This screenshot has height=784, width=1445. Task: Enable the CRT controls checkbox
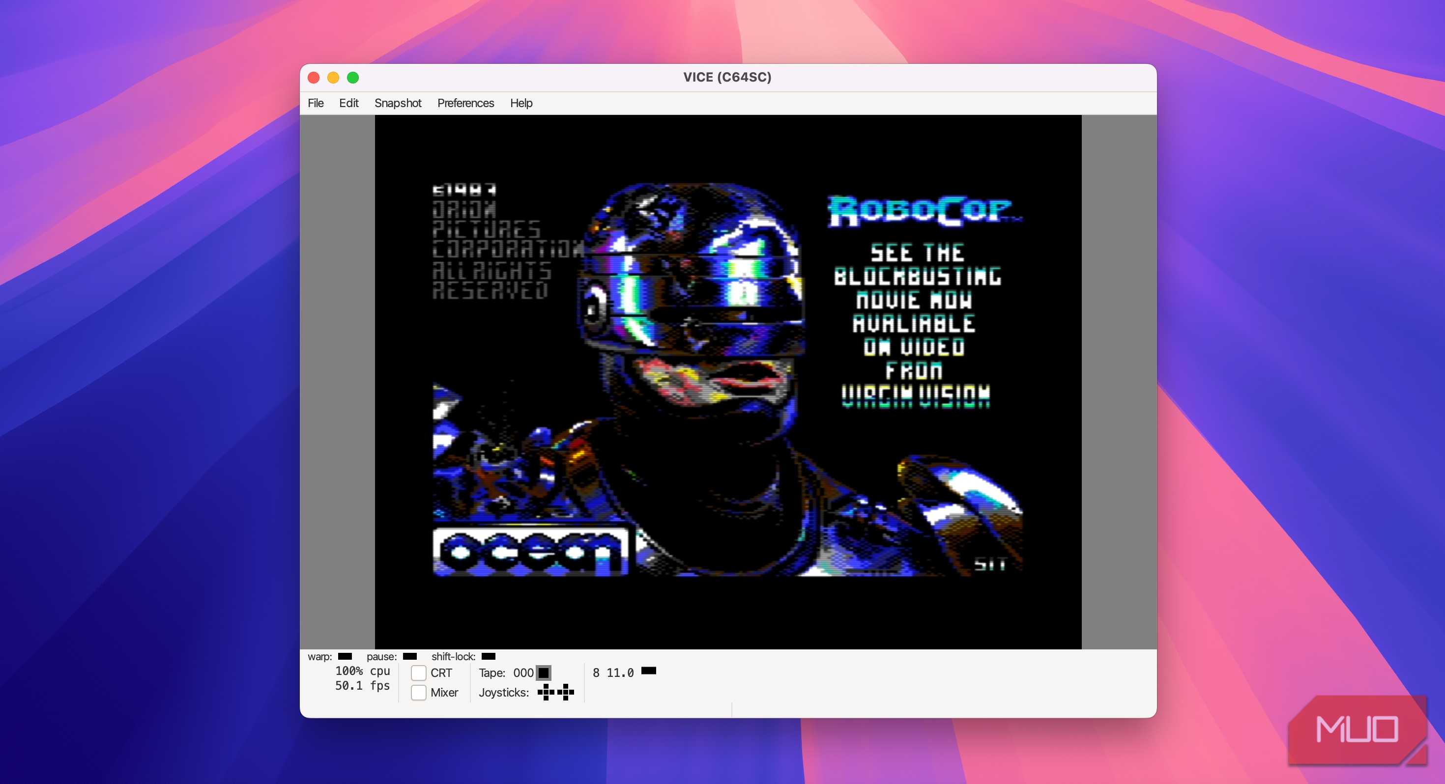(418, 673)
